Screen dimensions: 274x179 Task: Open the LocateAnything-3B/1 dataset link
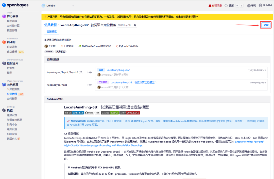pyautogui.click(x=118, y=70)
